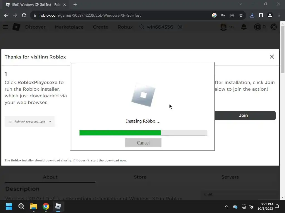The image size is (285, 213).
Task: Open the tab search chevron
Action: point(240,4)
